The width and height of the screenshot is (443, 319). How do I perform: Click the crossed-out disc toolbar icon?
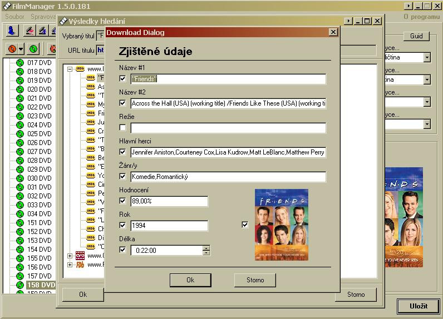click(53, 49)
